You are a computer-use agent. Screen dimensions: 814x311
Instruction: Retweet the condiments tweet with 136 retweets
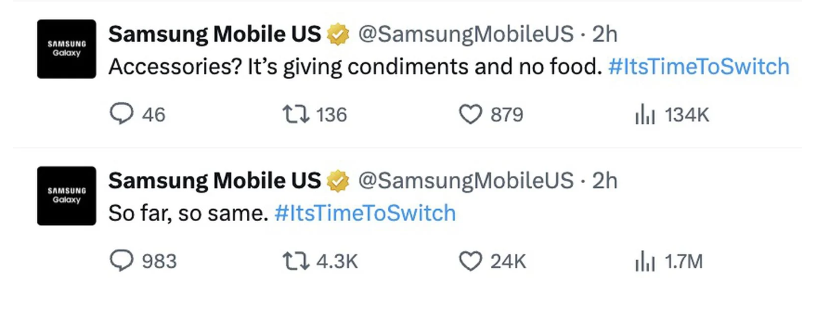pos(295,115)
